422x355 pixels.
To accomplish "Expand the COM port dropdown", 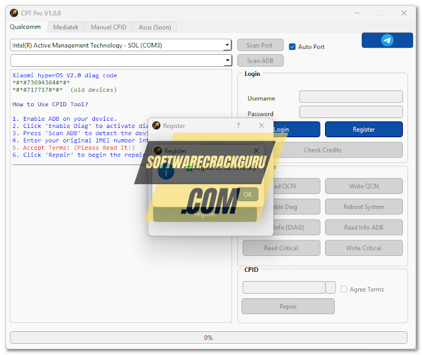I will 227,46.
